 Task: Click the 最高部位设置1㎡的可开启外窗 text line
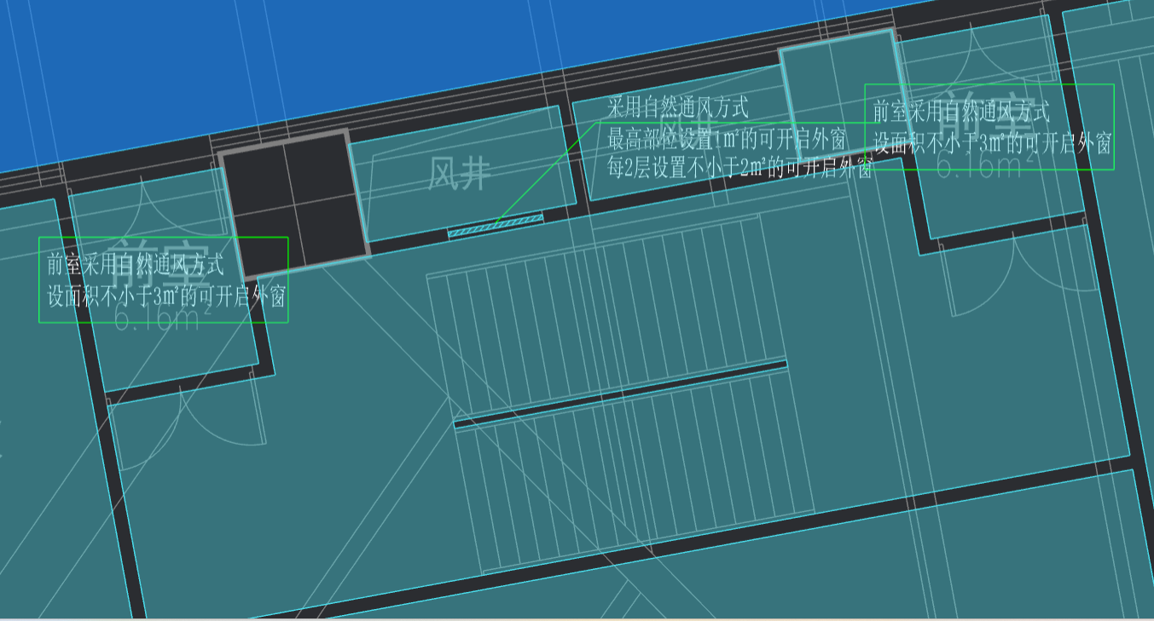(x=726, y=138)
